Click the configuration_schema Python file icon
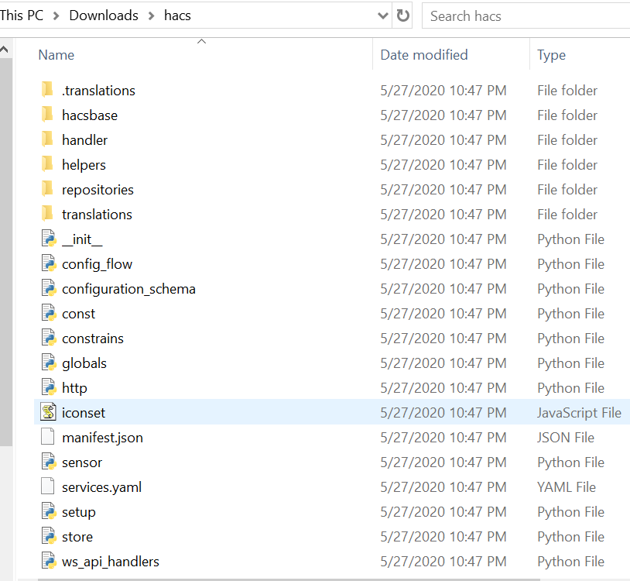The width and height of the screenshot is (630, 581). point(49,288)
